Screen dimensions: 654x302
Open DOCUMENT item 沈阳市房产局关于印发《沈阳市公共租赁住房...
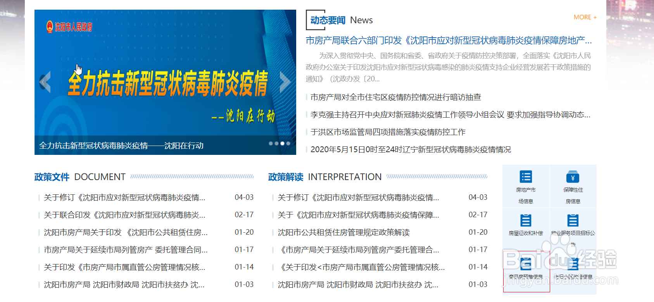(x=126, y=232)
